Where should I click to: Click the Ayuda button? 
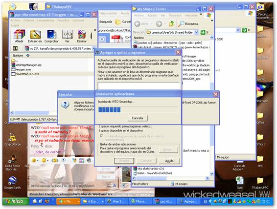click(x=169, y=161)
